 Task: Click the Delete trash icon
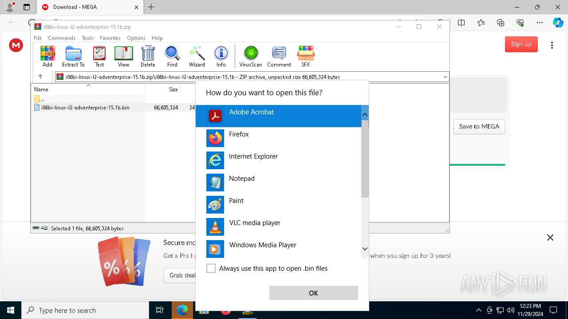click(x=148, y=56)
